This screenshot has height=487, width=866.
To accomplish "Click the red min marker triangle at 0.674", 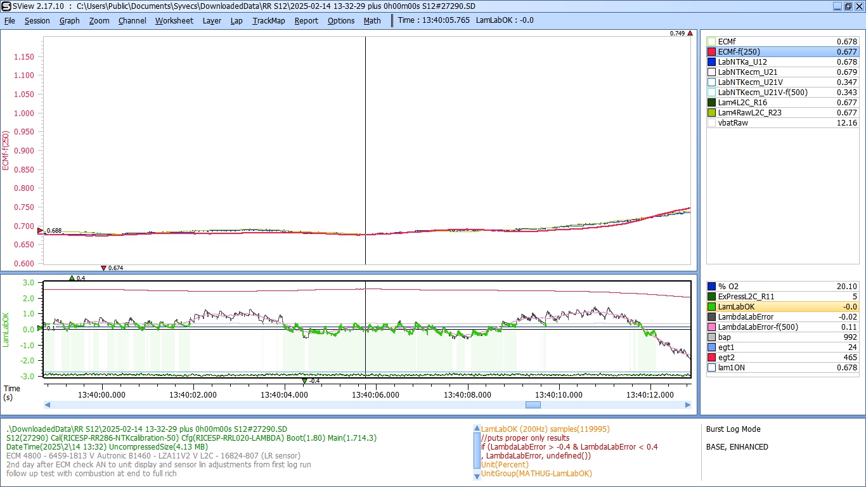I will pos(103,268).
